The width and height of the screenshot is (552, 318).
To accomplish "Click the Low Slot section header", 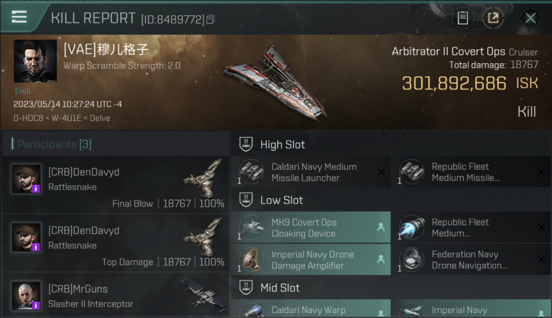I will (282, 200).
